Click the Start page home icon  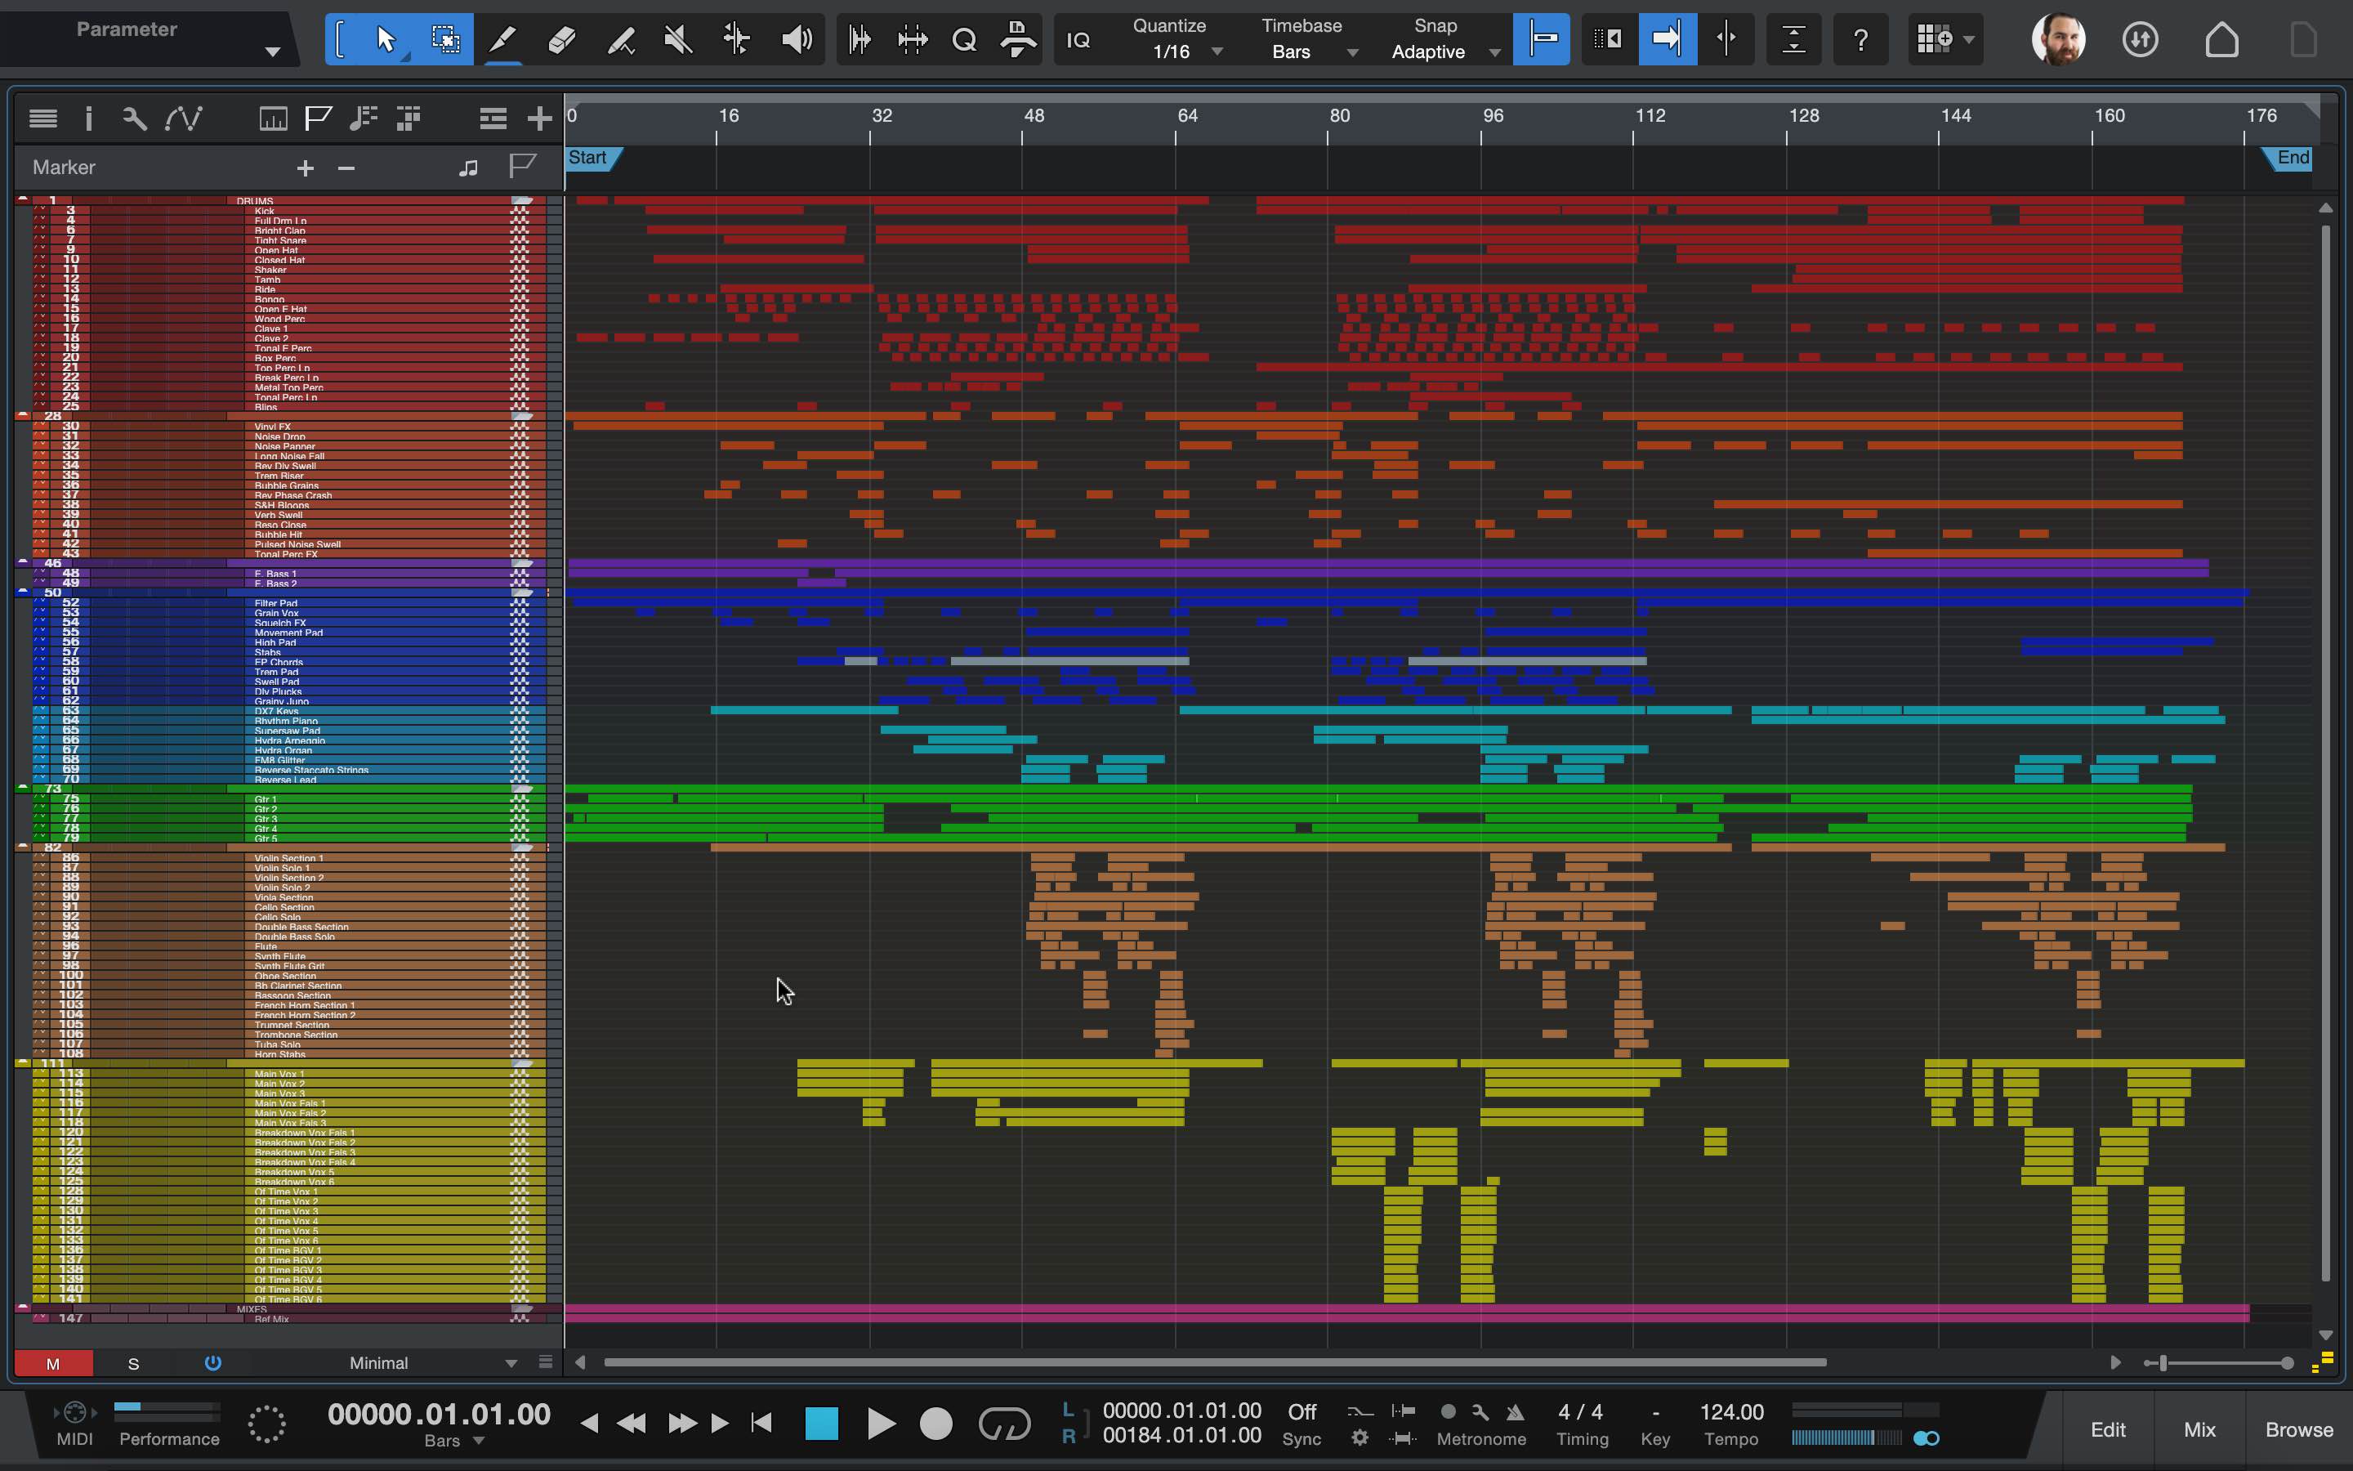point(2221,40)
